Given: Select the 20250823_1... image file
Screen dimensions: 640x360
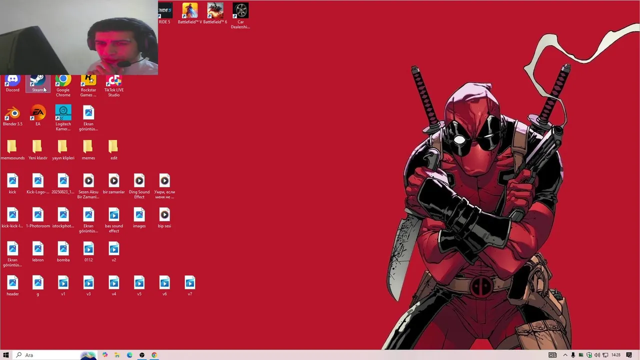Looking at the screenshot, I should tap(63, 184).
